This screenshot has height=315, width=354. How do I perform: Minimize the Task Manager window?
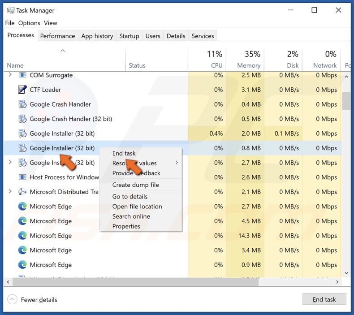(290, 10)
